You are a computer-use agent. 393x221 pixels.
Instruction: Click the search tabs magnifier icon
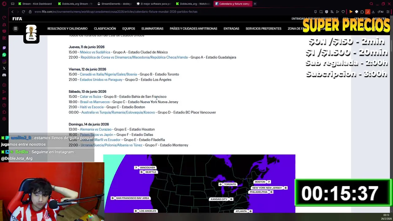(x=371, y=4)
